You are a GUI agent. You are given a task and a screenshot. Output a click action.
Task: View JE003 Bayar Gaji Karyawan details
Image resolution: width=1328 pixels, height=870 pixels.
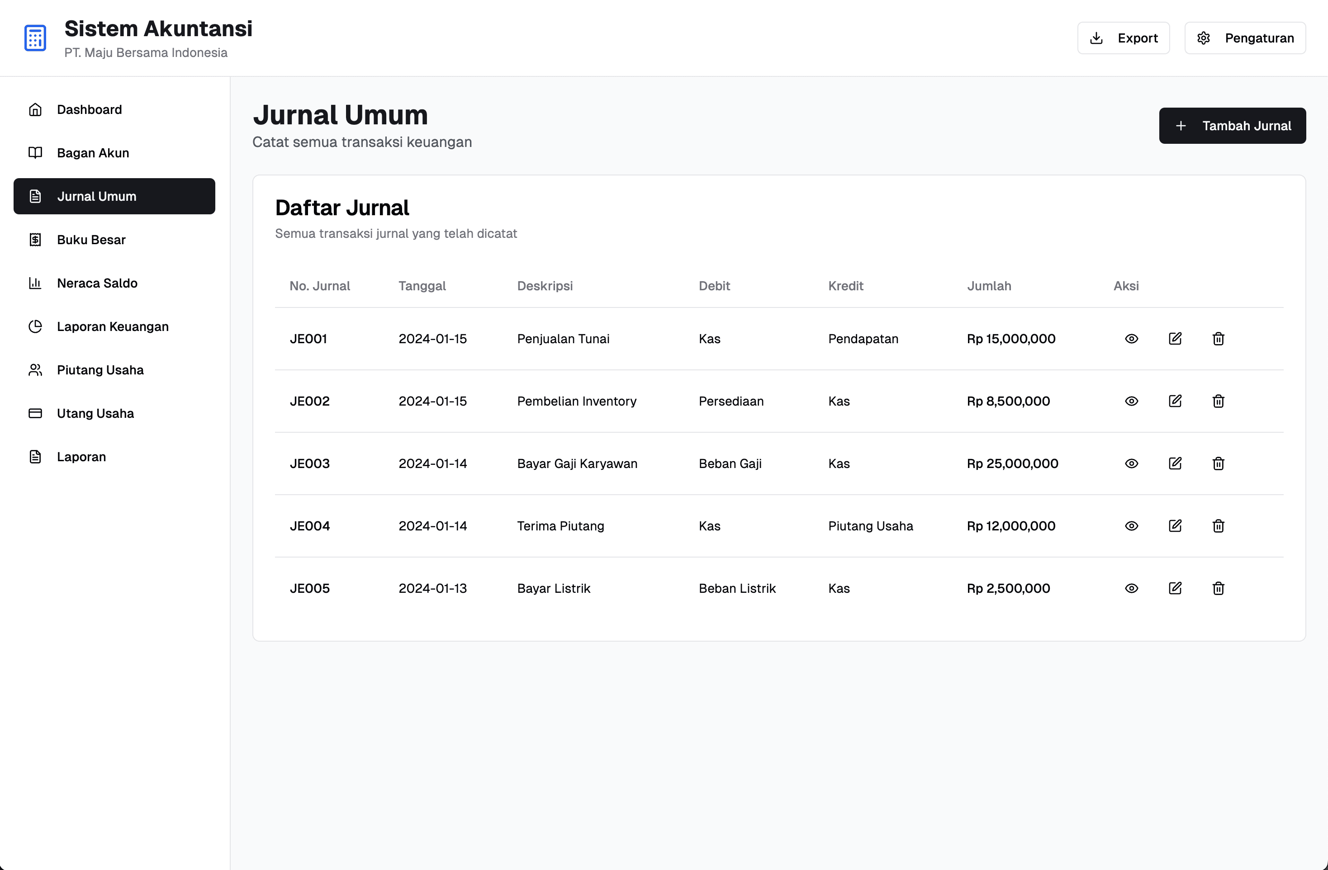pyautogui.click(x=1131, y=463)
